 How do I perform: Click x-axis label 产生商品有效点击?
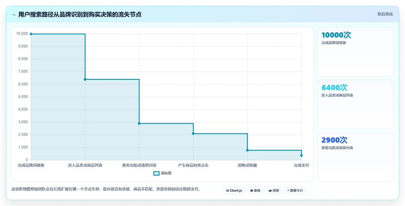(x=193, y=166)
